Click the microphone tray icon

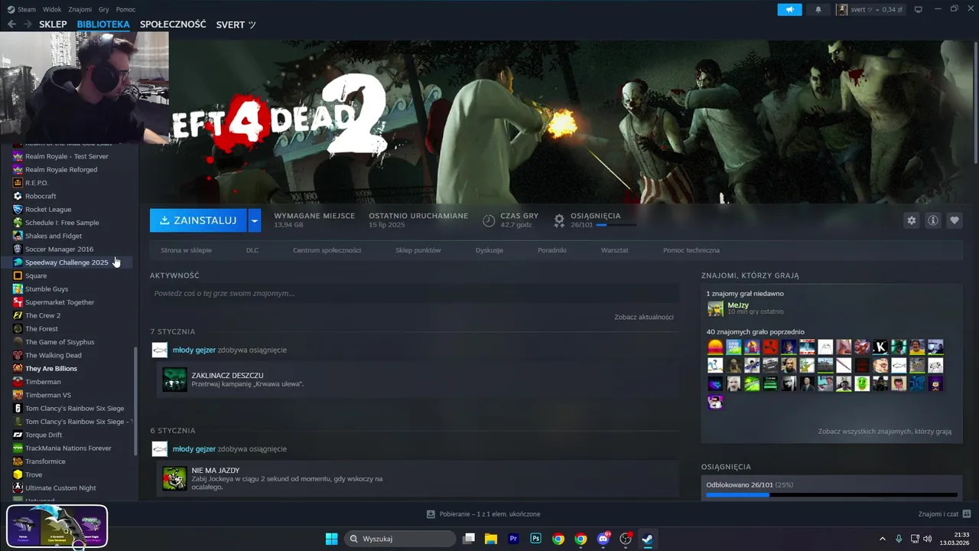coord(899,539)
